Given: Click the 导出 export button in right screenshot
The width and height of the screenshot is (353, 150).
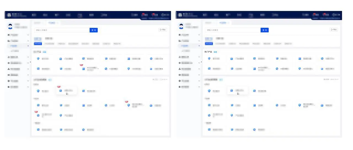Looking at the screenshot, I should click(x=334, y=29).
